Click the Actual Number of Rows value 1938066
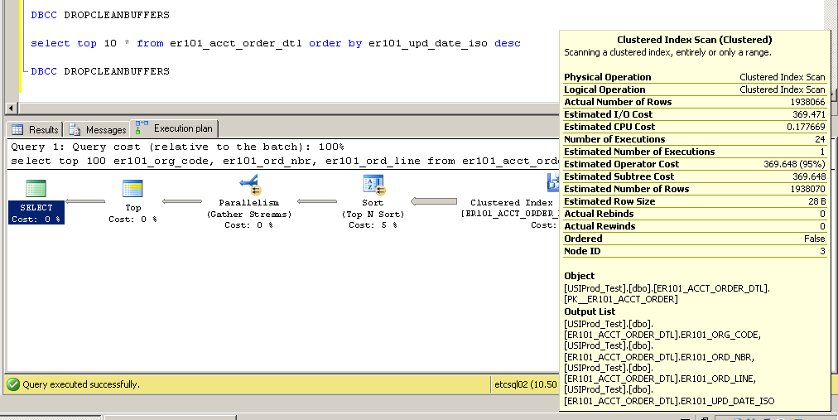Image resolution: width=838 pixels, height=420 pixels. (807, 102)
